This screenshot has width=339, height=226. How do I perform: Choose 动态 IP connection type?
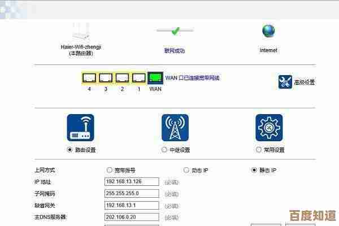186,169
